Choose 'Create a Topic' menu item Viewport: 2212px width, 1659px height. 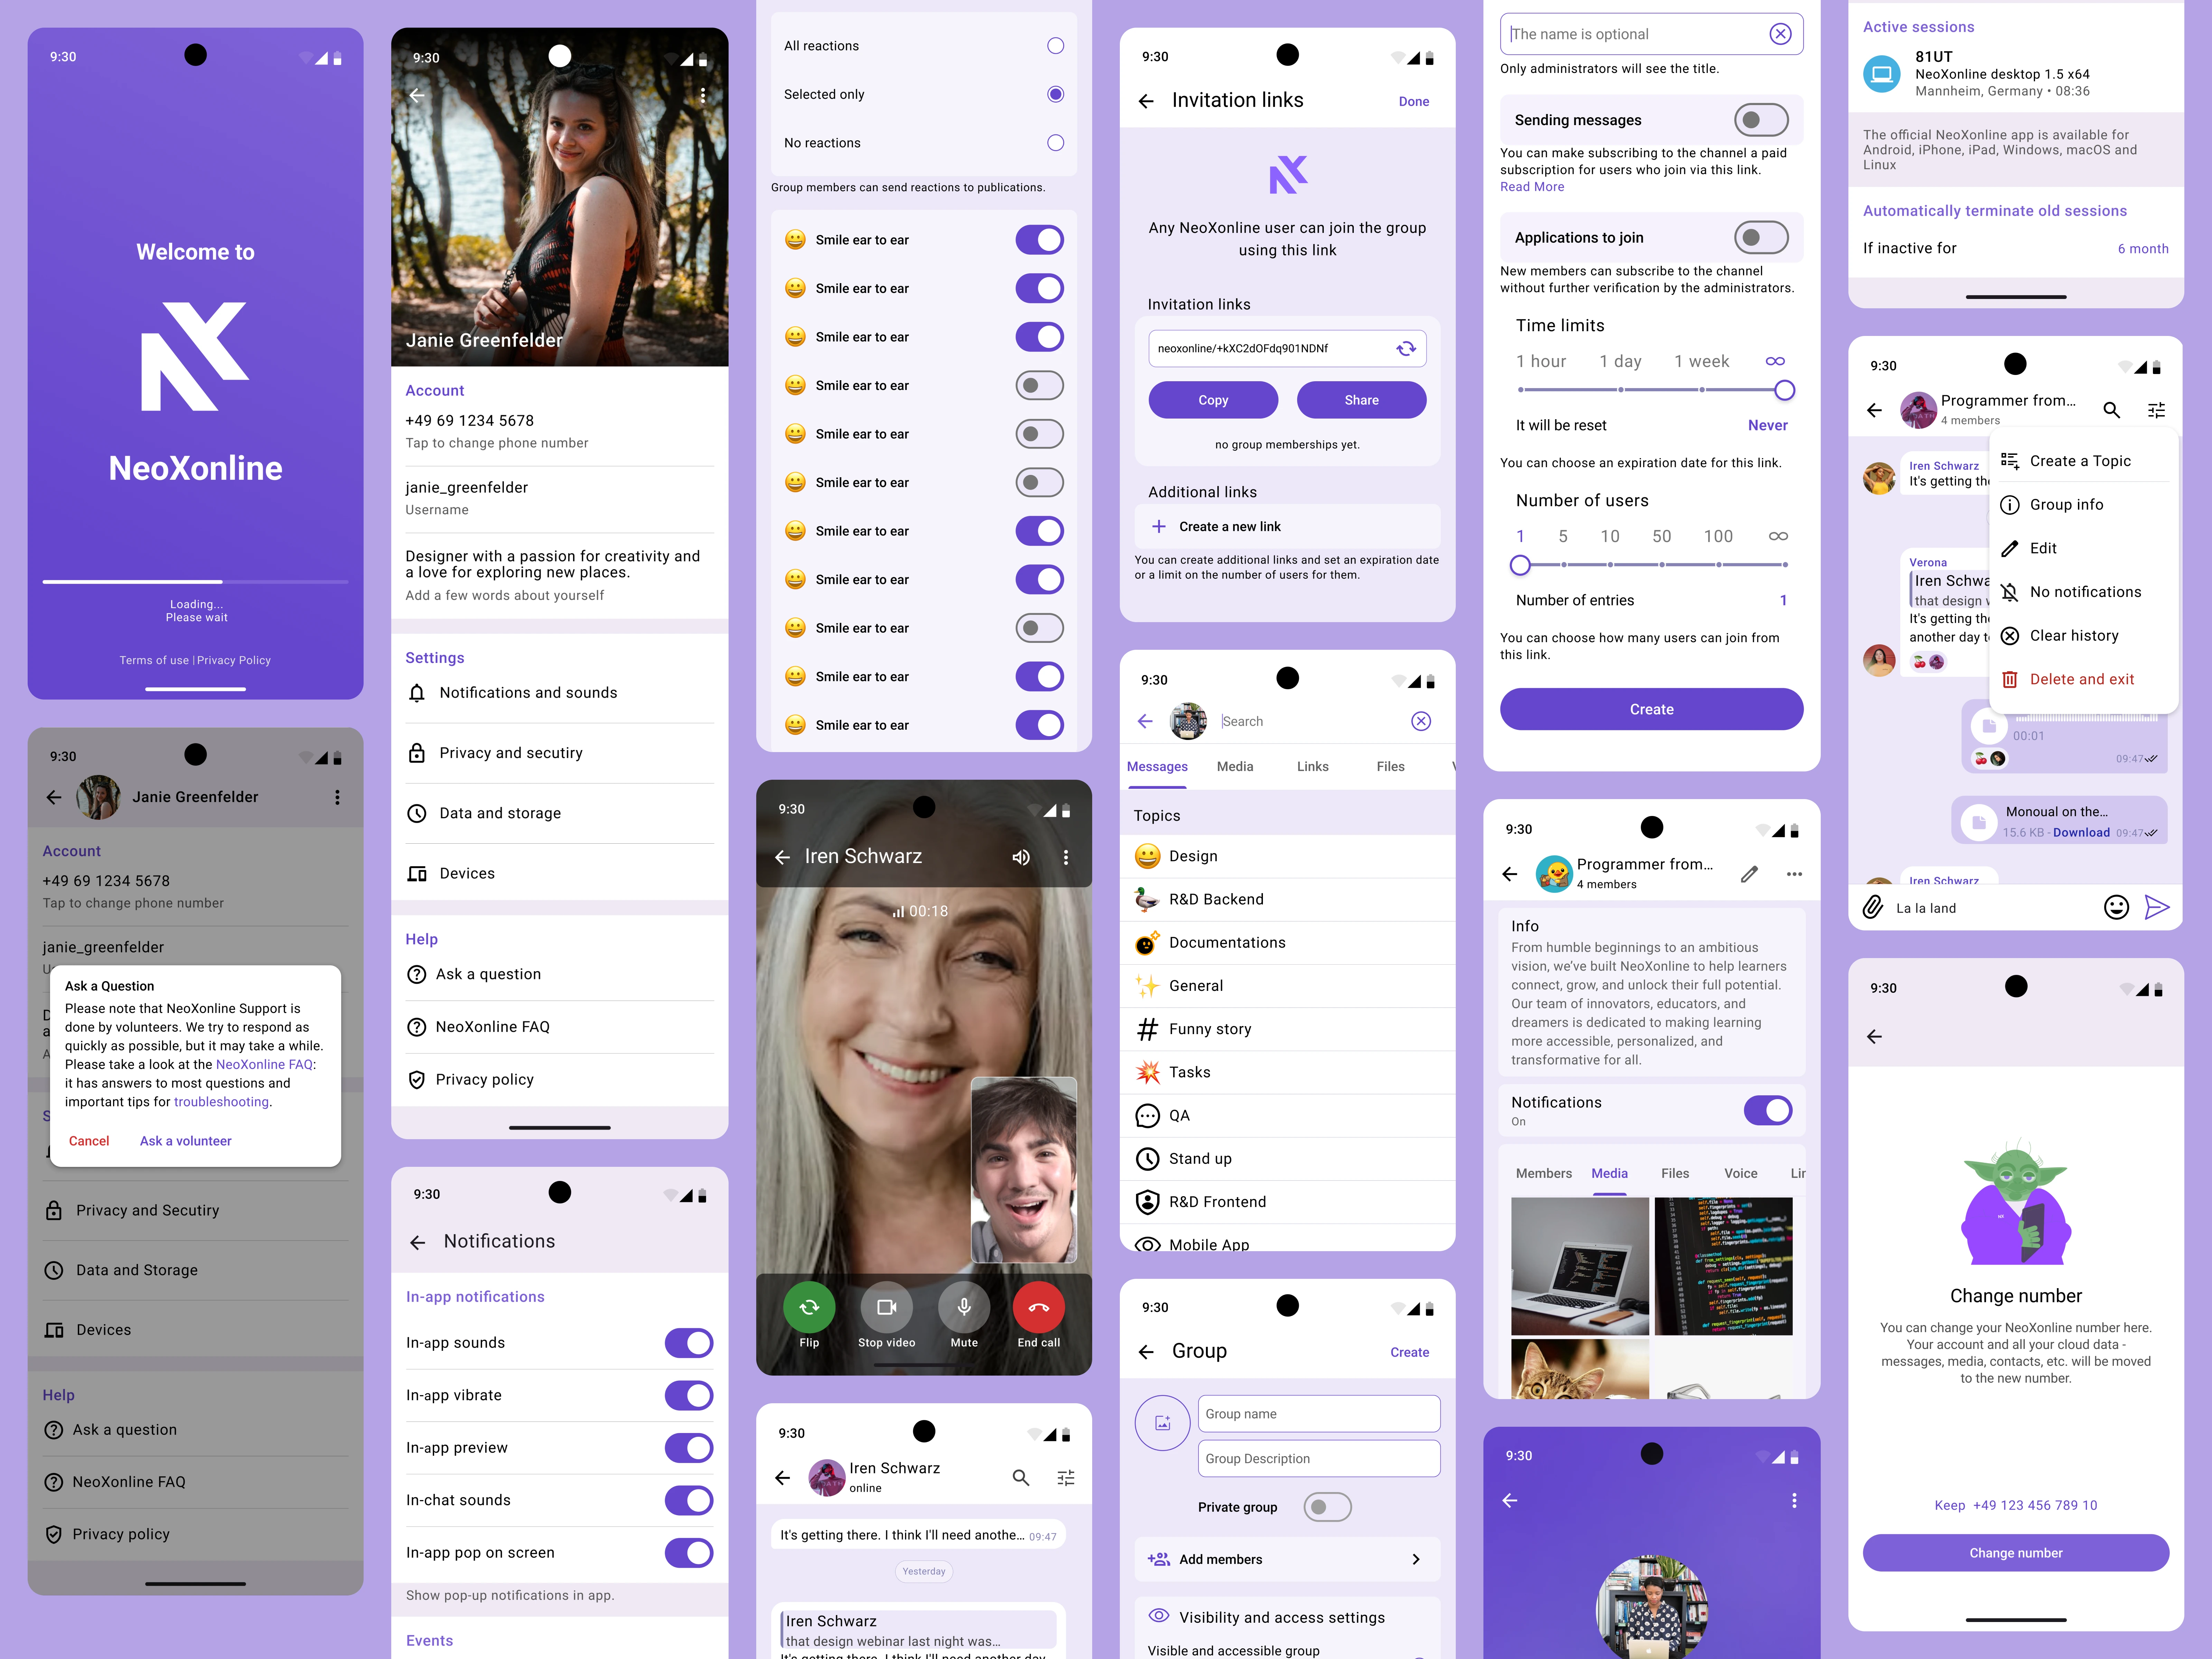[2083, 461]
